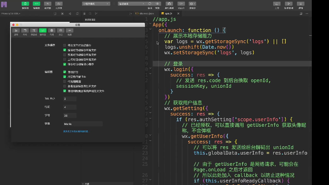Enable 总是在新标签页打开文件 checkbox

(x=65, y=86)
